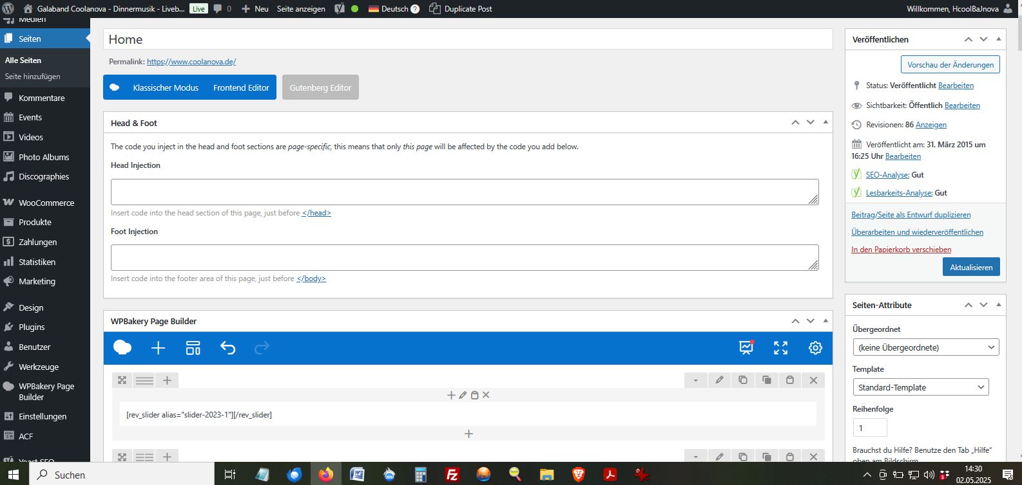
Task: Switch to Firefox in the taskbar
Action: pyautogui.click(x=326, y=475)
